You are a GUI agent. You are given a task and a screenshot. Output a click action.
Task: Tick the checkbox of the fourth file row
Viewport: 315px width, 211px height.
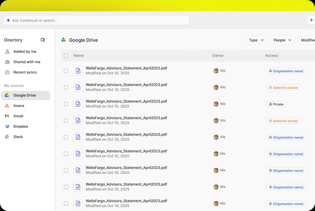tap(66, 121)
